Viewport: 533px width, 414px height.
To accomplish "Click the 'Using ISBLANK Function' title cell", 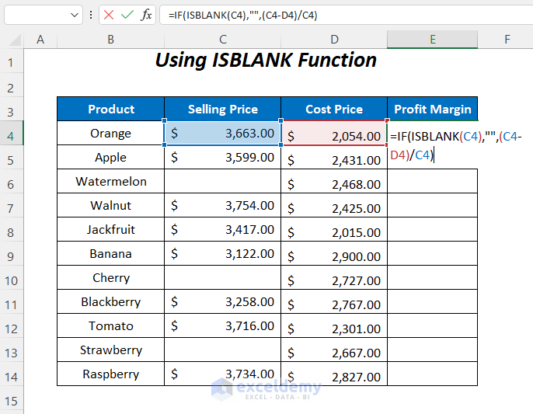I will 266,60.
